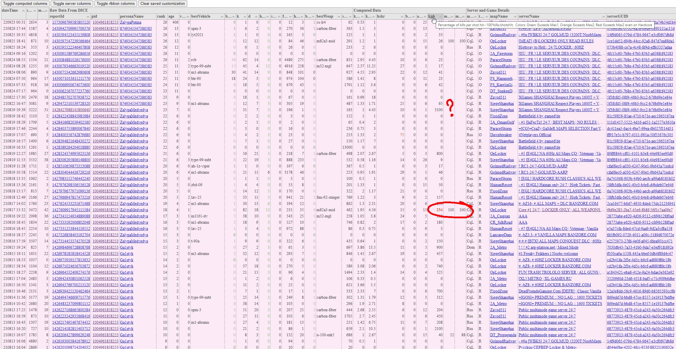Open Highway to Hell server link

coord(551,47)
